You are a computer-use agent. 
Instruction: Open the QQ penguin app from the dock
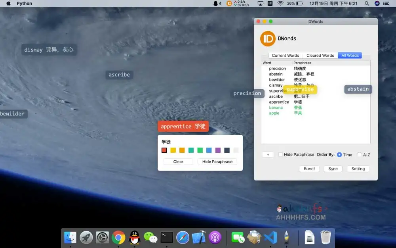point(135,237)
